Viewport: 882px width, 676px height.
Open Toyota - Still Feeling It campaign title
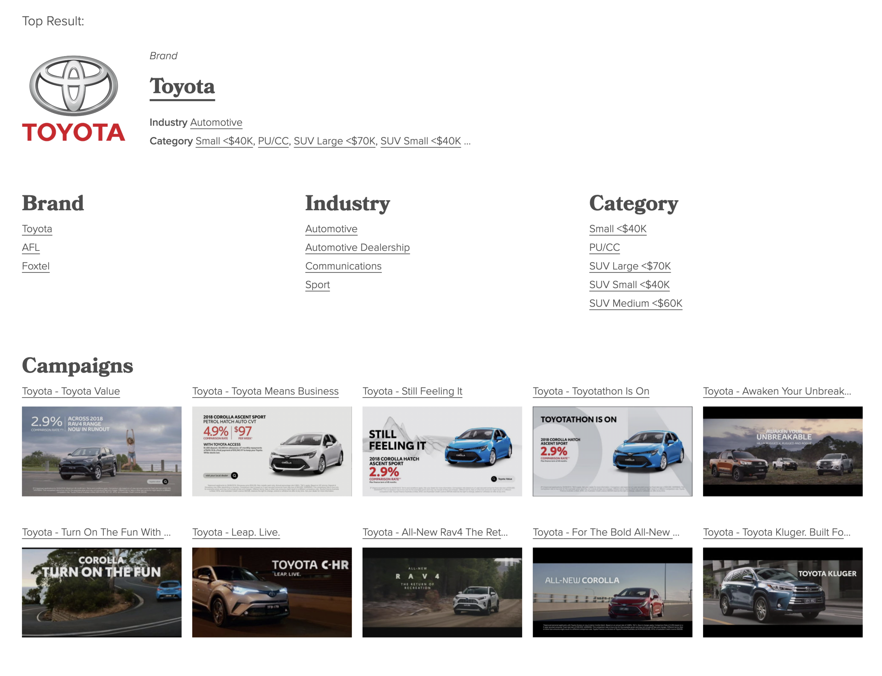point(412,391)
